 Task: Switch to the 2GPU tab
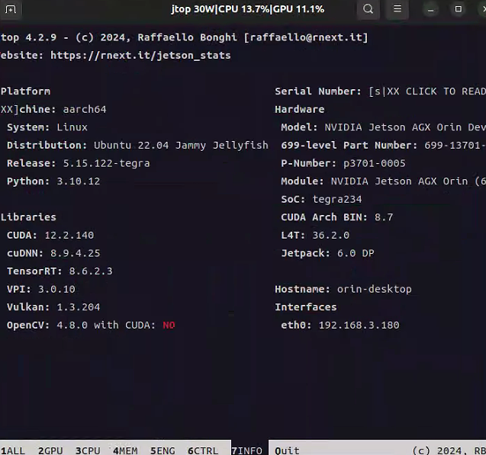tap(50, 450)
